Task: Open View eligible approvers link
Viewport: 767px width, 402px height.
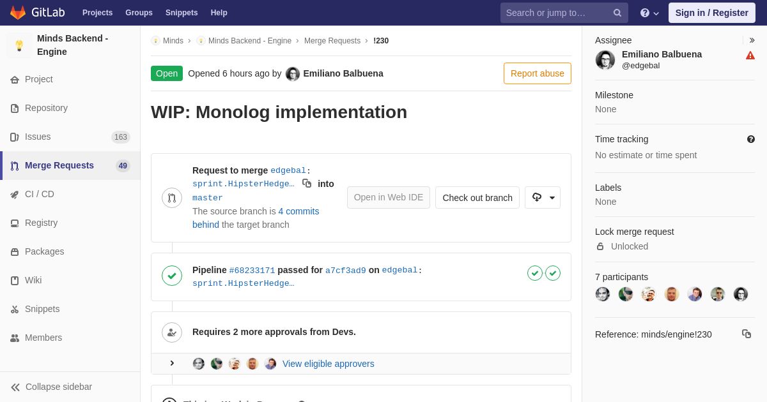Action: click(329, 364)
